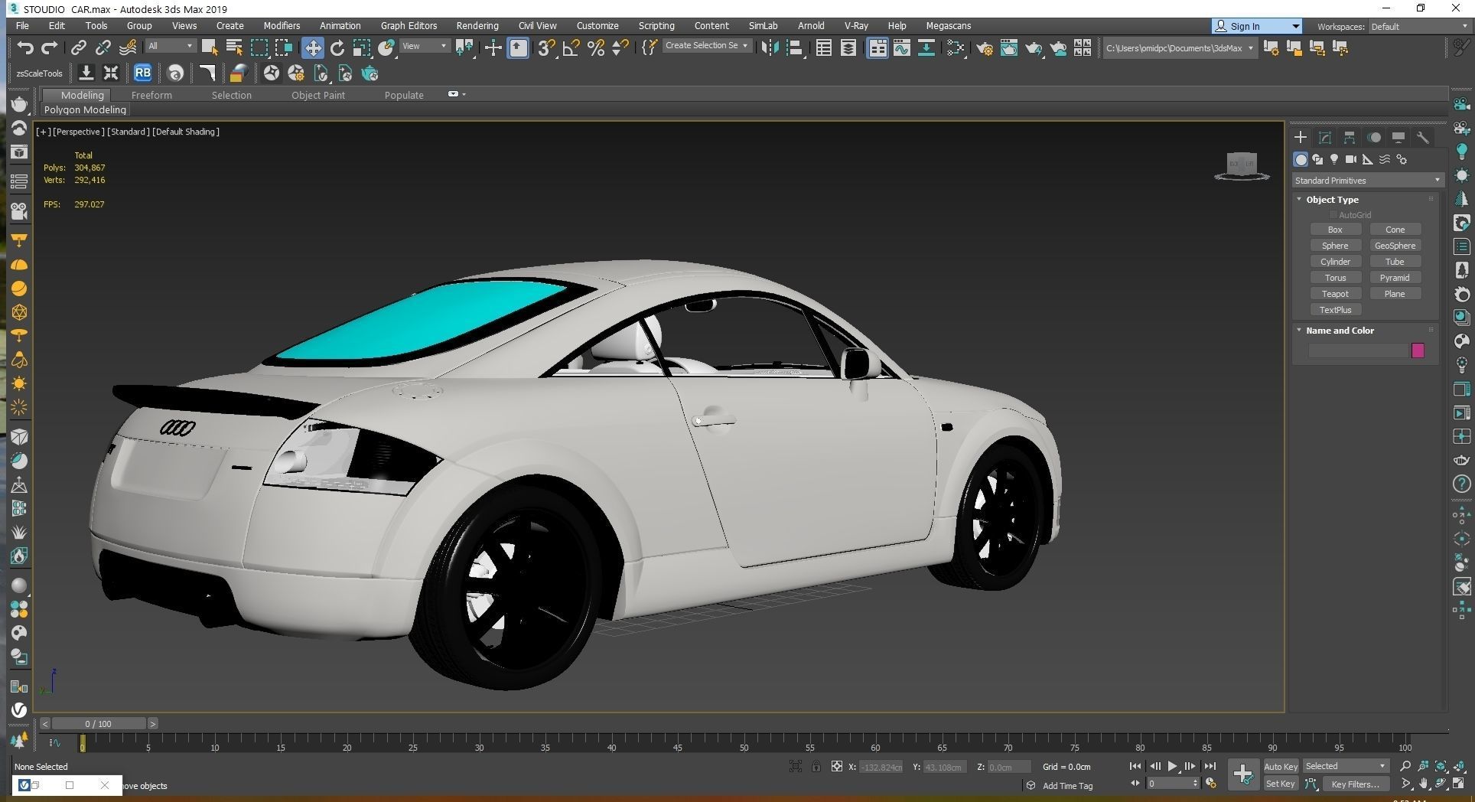Open the Material Editor icon

[x=955, y=48]
